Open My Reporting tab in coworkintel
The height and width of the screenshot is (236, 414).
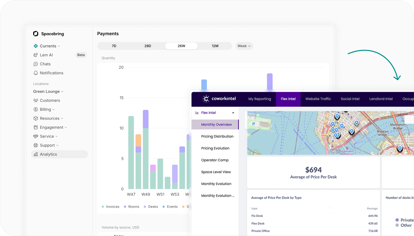click(260, 99)
